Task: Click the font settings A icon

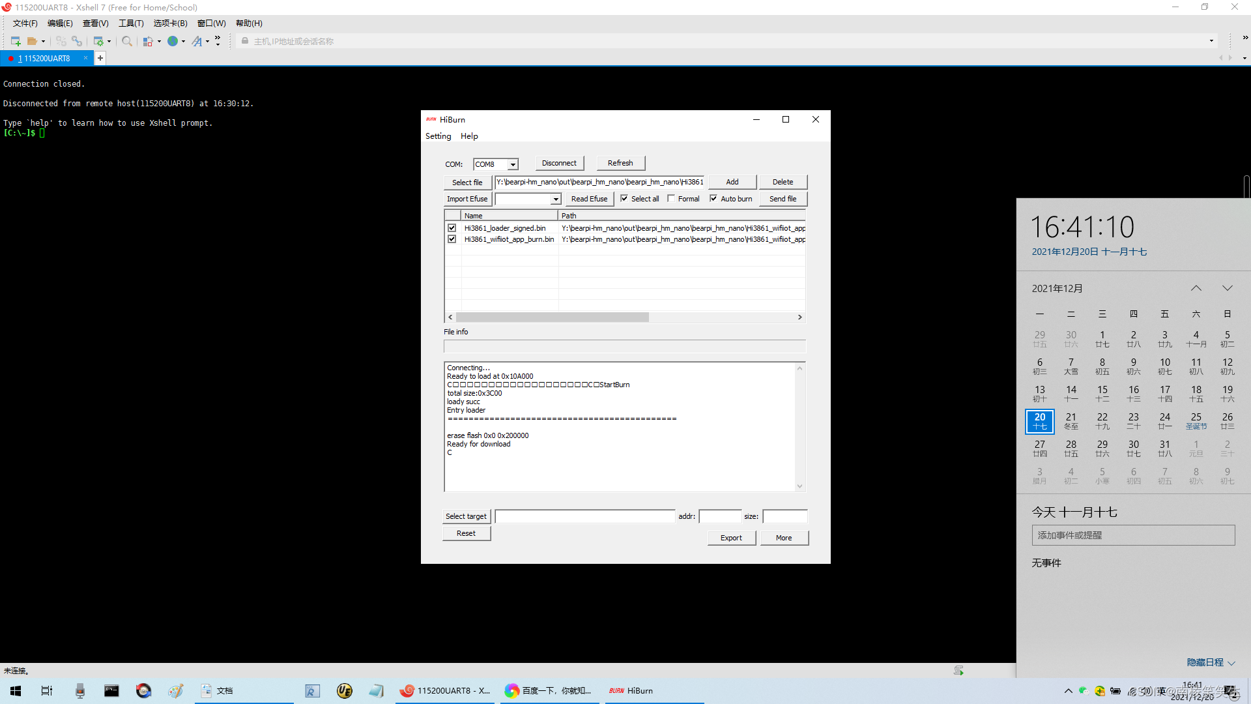Action: coord(197,41)
